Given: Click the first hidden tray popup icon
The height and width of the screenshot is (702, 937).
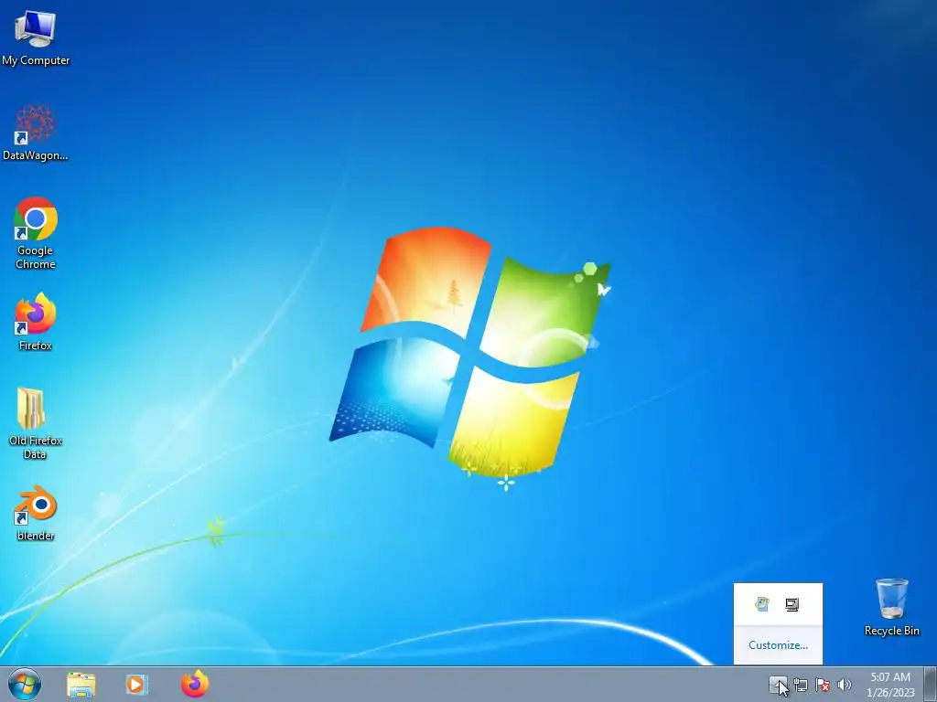Looking at the screenshot, I should (x=762, y=604).
